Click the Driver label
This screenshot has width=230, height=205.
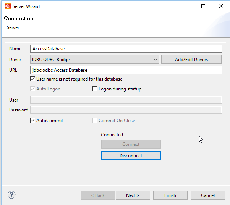[15, 60]
